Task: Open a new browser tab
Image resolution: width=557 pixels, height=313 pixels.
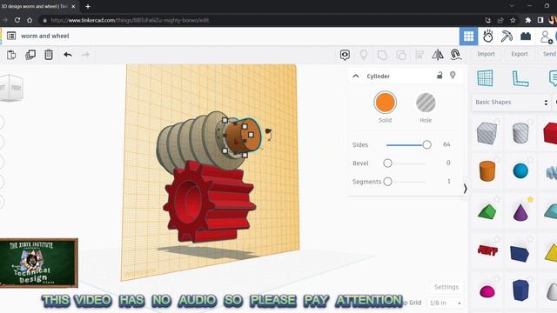Action: click(x=88, y=6)
